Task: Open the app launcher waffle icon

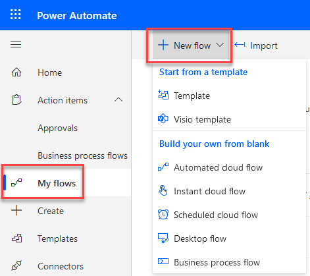Action: tap(16, 14)
